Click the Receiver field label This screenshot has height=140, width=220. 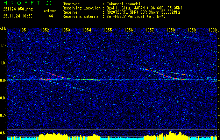71,12
